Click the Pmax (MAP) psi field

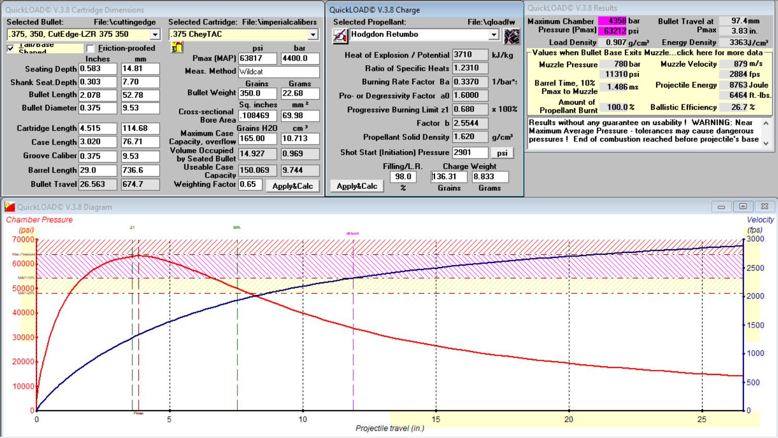point(258,59)
